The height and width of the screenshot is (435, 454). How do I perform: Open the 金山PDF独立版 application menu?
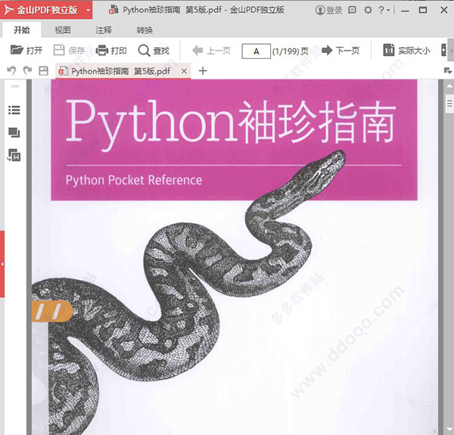46,10
